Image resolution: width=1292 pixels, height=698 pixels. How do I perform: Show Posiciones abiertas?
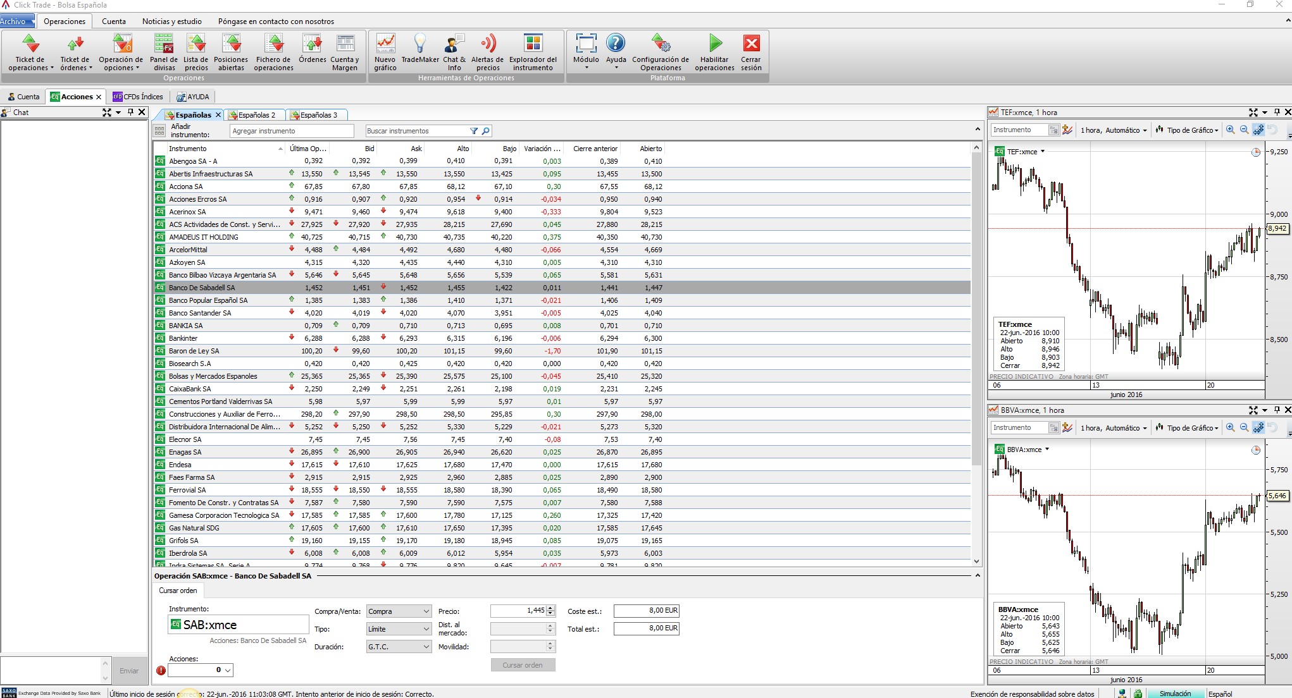pos(232,52)
